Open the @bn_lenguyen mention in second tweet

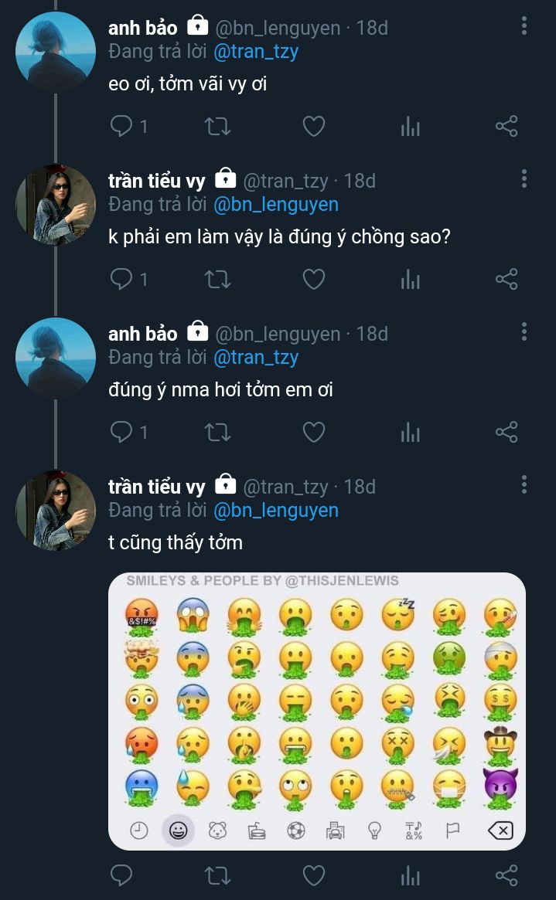tap(276, 205)
